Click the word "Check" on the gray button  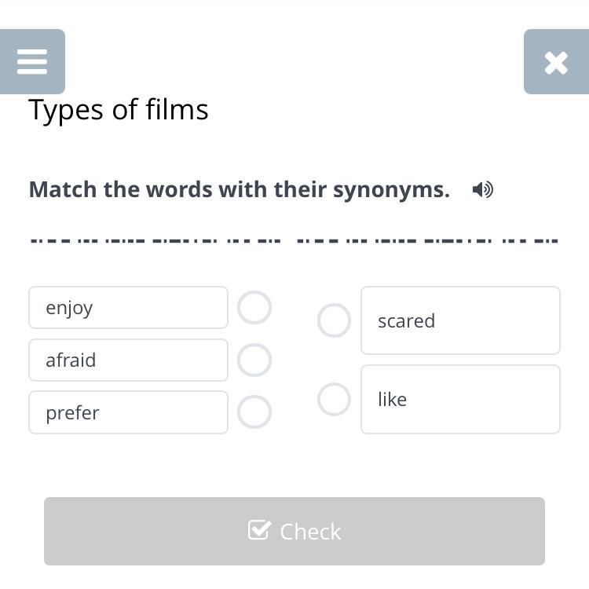[310, 532]
